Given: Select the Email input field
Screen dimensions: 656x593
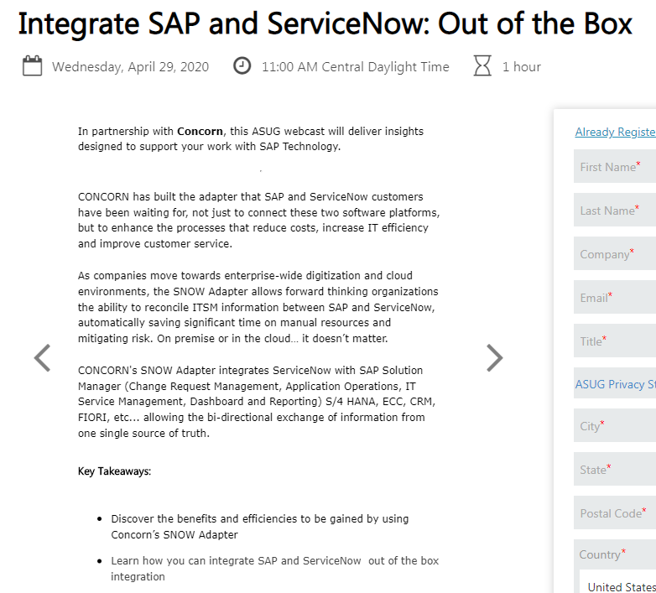Looking at the screenshot, I should tap(615, 297).
